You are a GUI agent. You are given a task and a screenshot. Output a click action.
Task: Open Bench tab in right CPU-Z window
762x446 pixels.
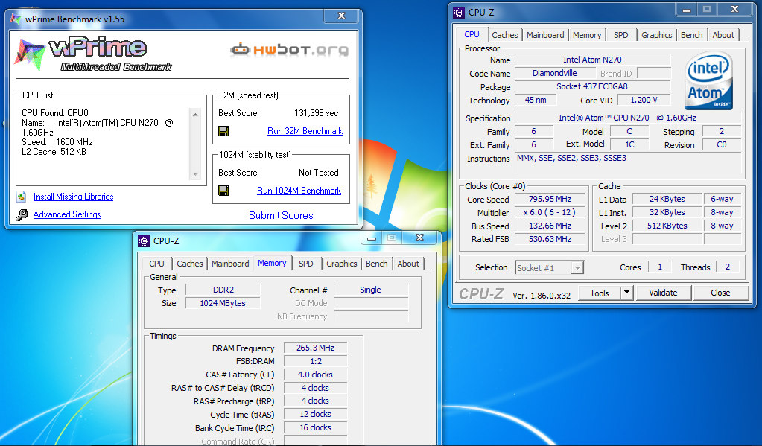click(691, 35)
